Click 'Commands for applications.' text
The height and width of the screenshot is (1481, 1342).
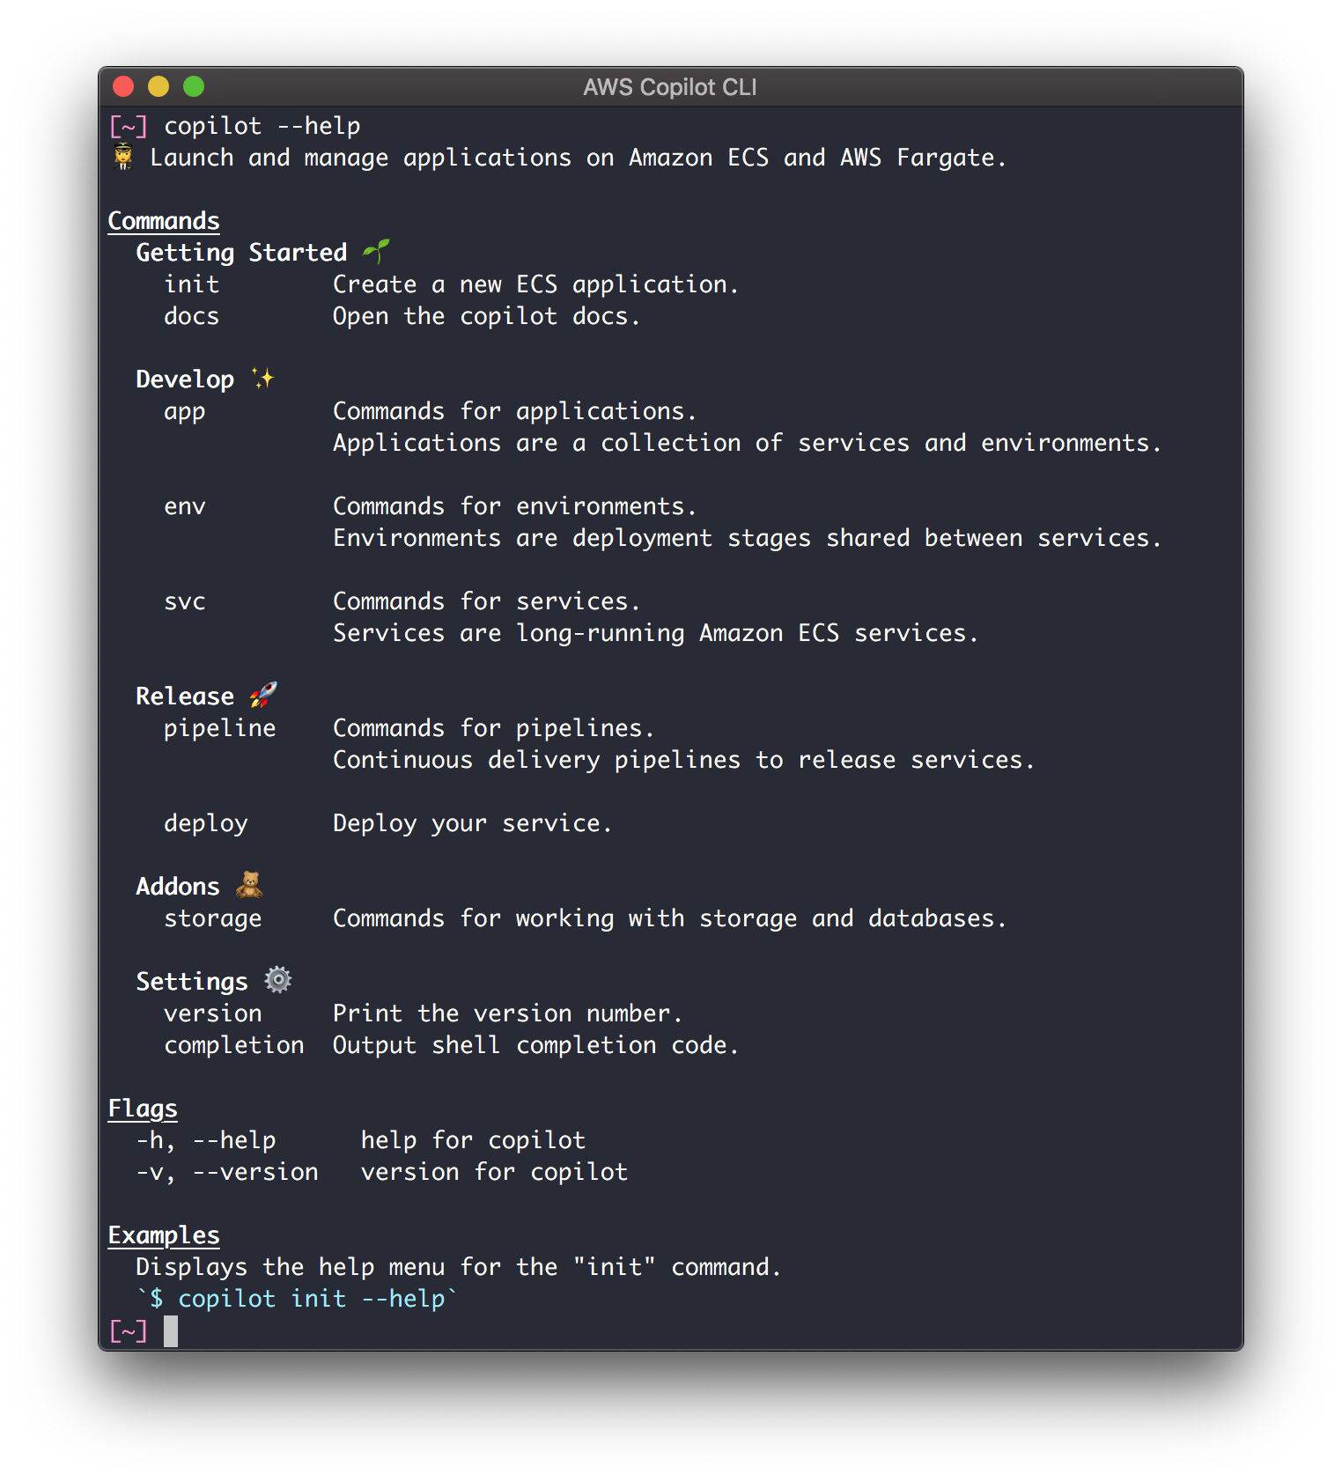click(514, 411)
